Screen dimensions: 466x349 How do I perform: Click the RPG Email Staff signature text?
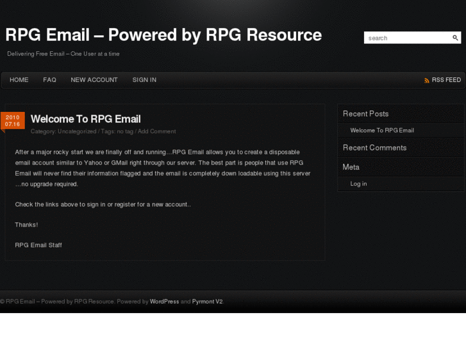coord(38,245)
